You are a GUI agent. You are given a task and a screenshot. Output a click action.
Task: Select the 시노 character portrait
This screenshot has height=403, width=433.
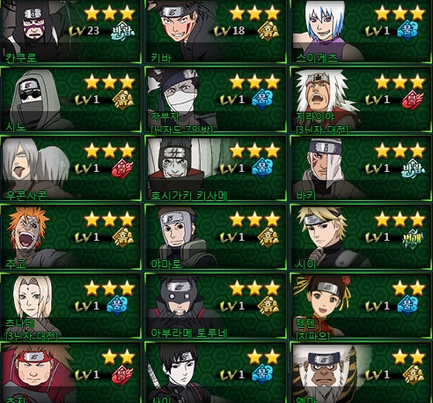36,100
